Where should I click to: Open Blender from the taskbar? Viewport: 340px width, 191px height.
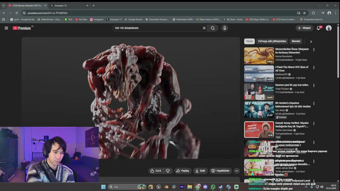[x=166, y=187]
